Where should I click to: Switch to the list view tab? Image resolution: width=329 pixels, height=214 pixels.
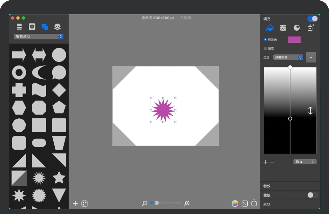(x=19, y=27)
